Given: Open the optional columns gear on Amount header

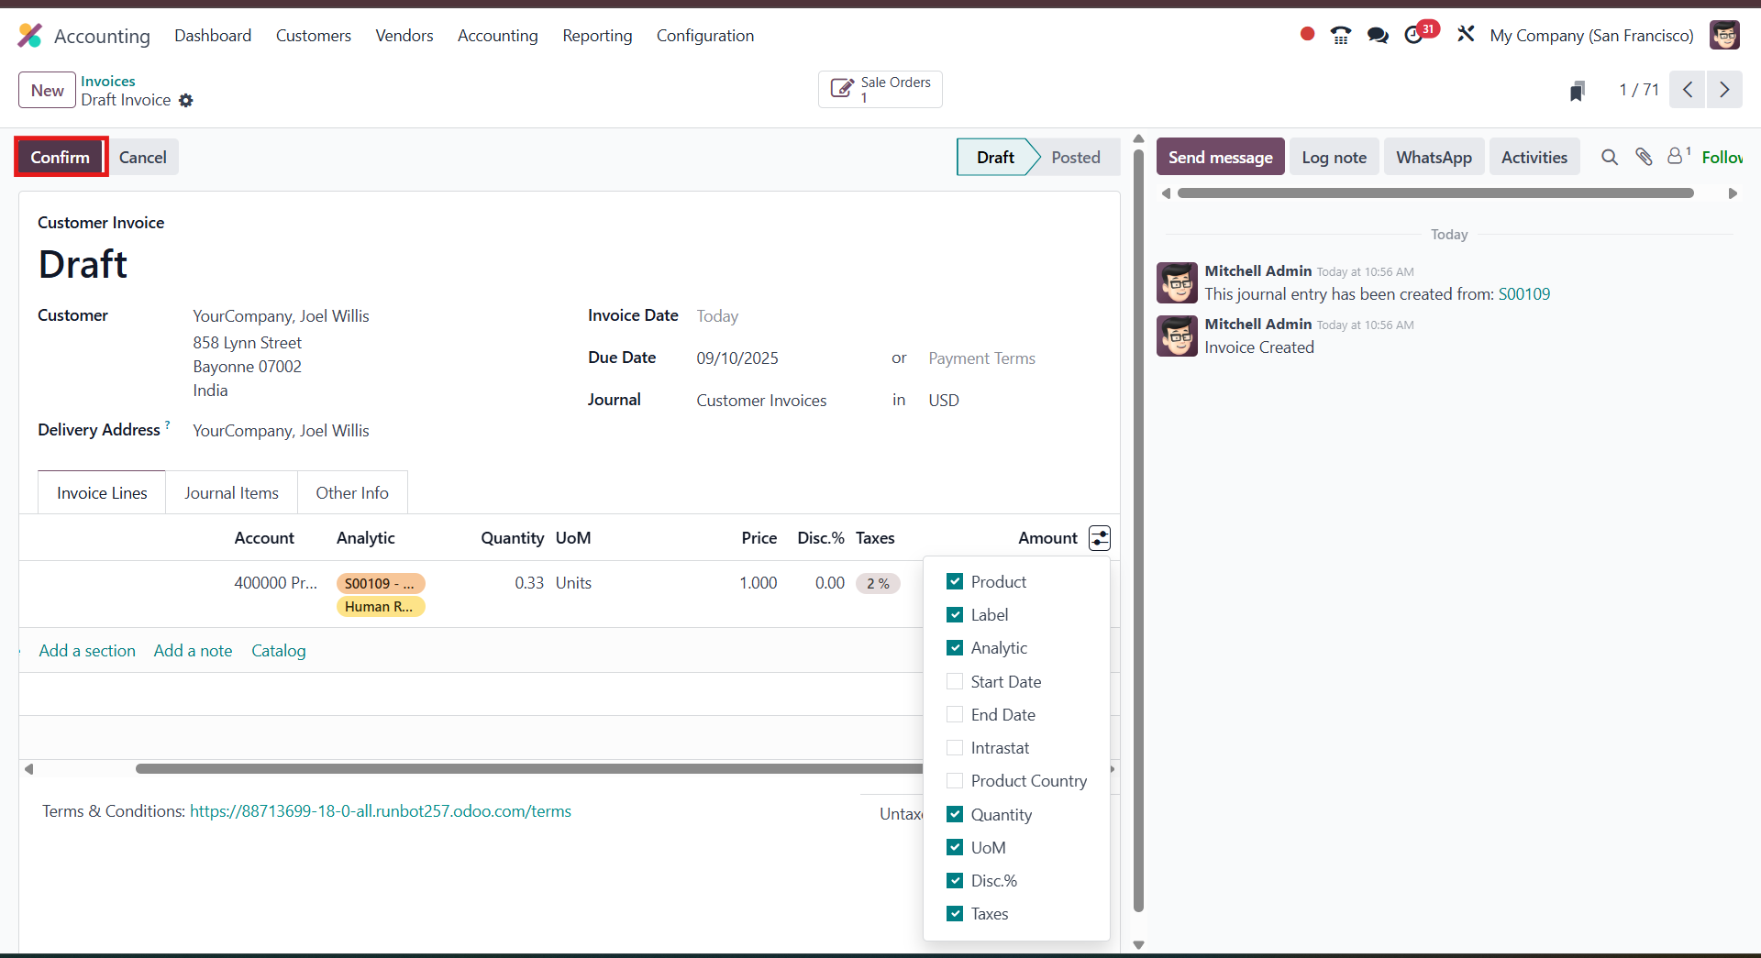Looking at the screenshot, I should (1100, 538).
